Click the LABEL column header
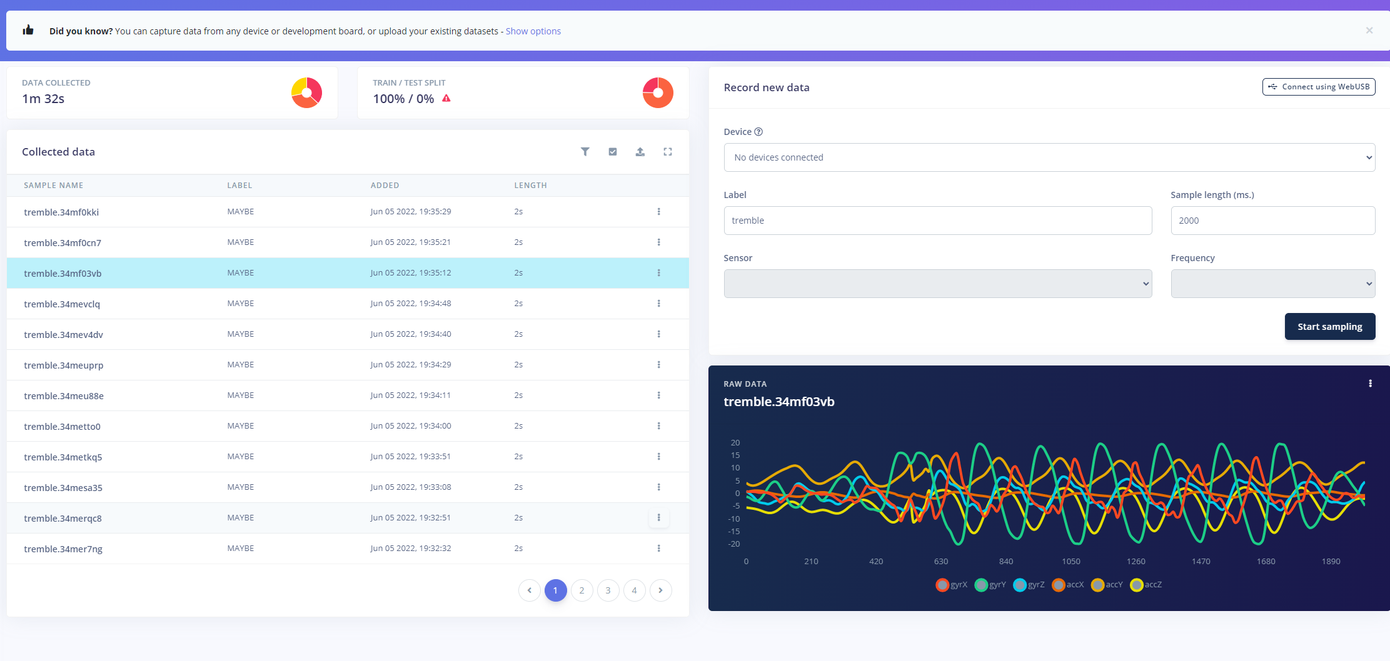The image size is (1390, 661). coord(239,186)
